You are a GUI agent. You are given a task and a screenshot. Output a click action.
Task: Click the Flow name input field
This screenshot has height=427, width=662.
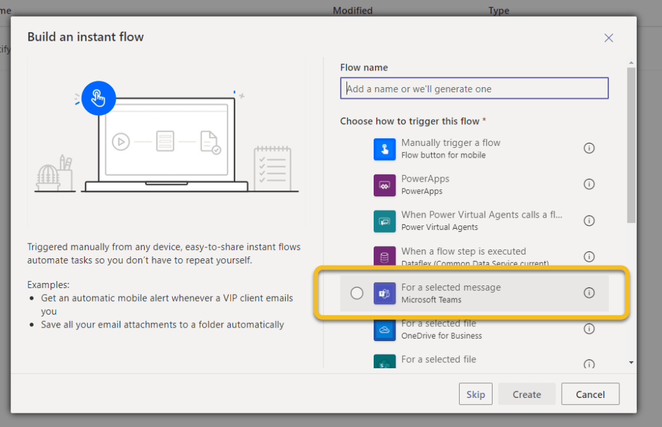(474, 89)
